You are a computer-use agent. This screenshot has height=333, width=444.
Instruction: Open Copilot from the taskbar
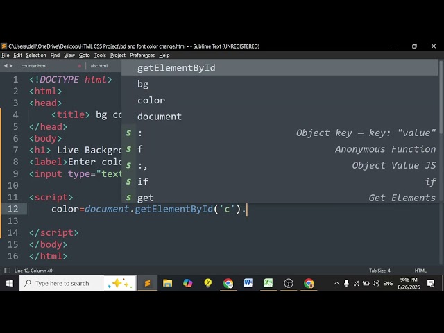188,283
